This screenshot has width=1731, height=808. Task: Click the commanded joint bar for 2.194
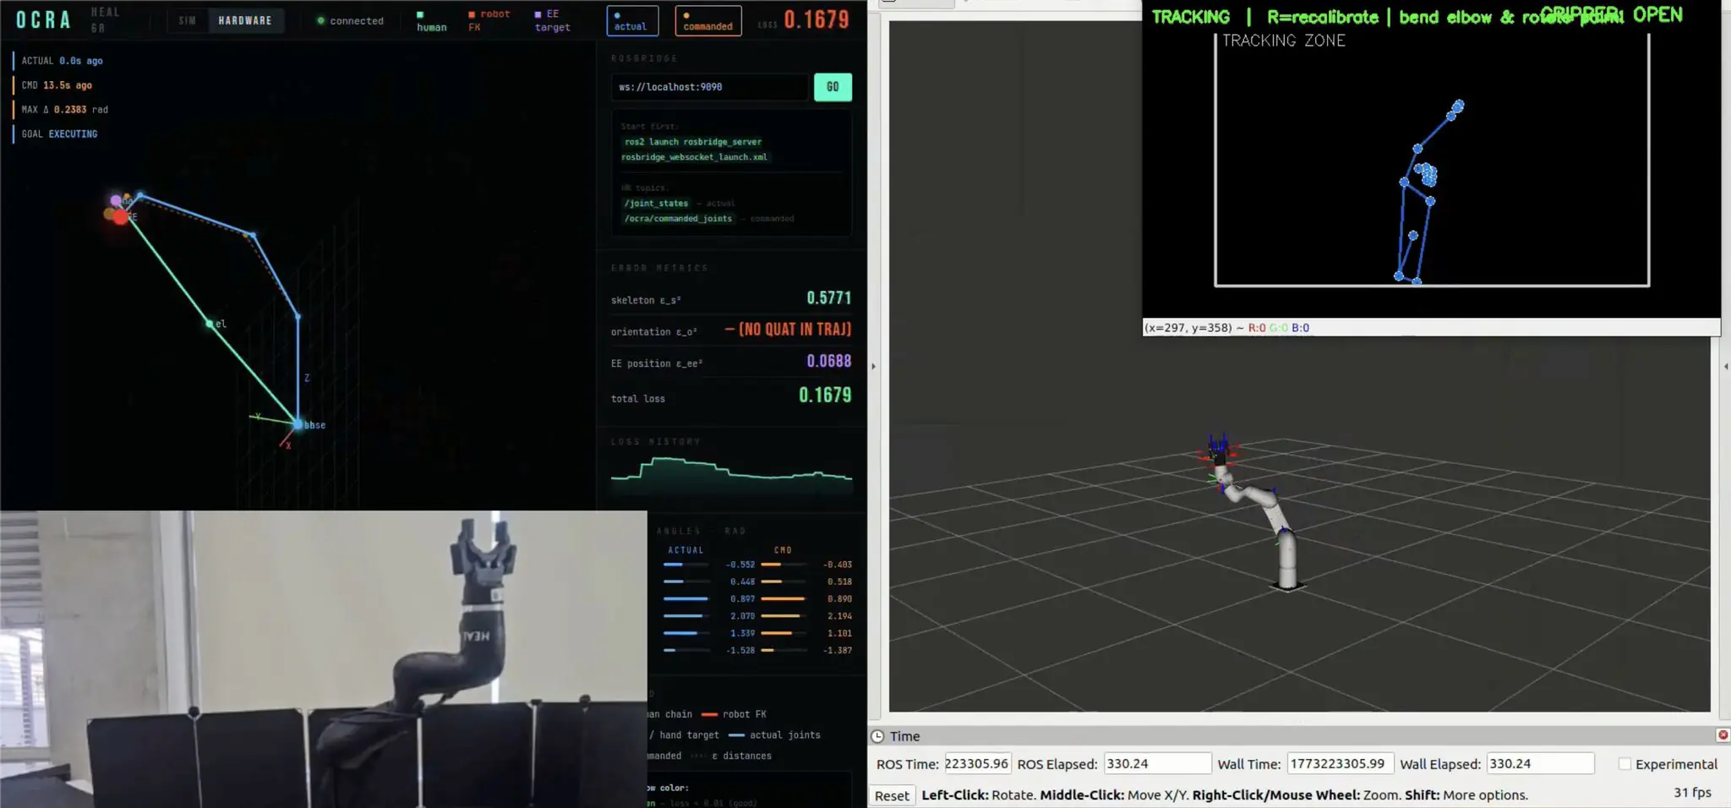click(783, 615)
